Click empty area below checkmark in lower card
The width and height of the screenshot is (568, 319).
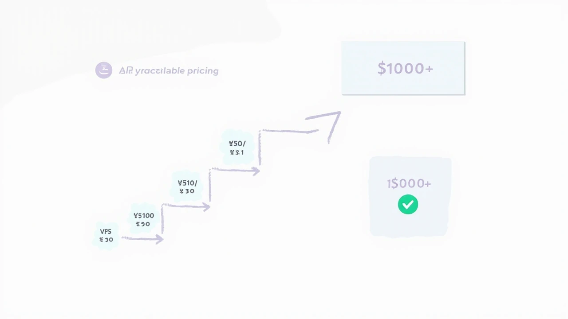point(409,225)
